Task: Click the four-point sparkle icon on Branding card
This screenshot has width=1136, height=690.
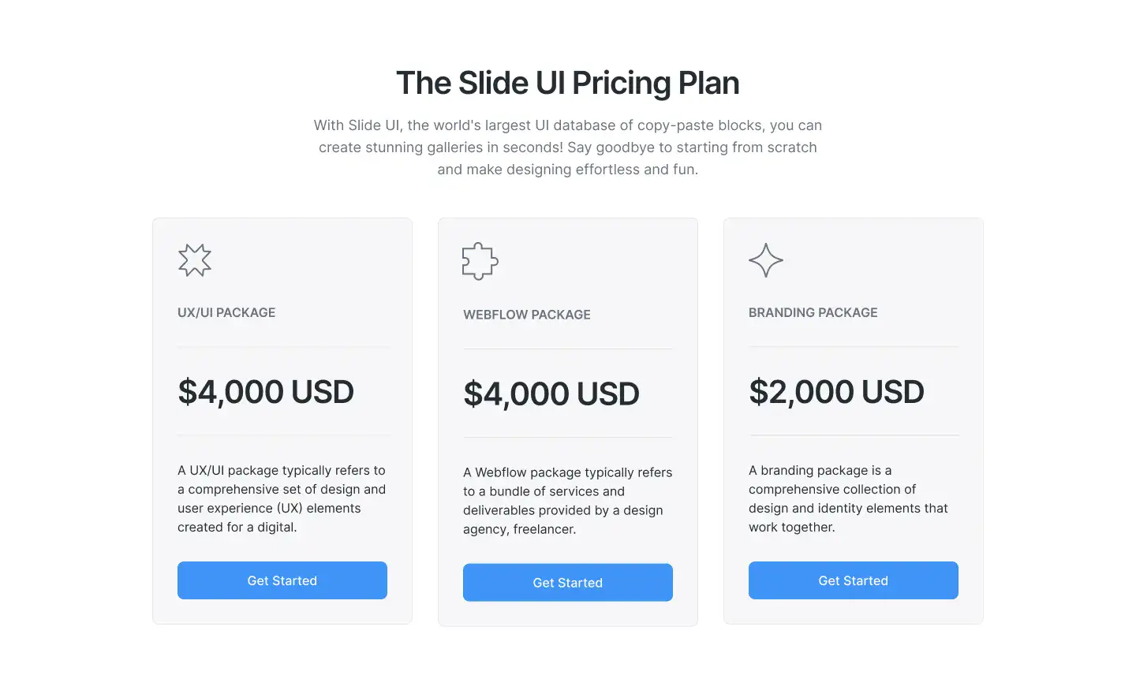Action: click(x=766, y=260)
